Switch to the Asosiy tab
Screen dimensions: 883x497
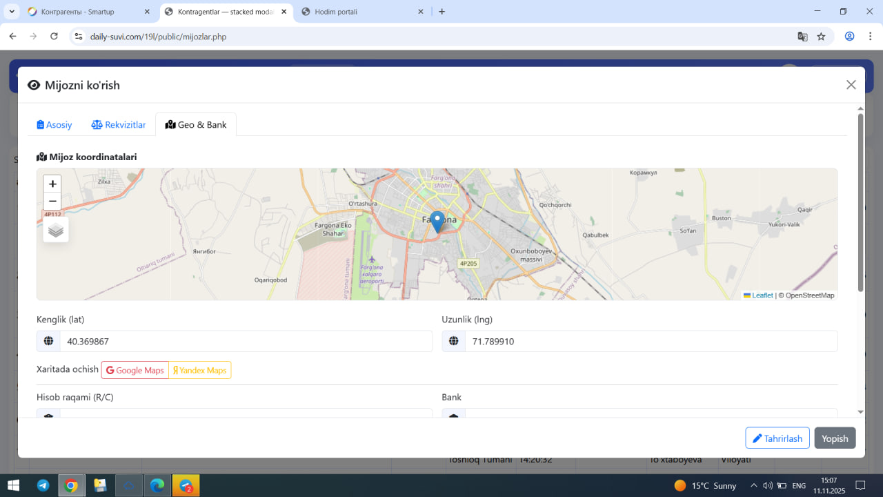(54, 125)
